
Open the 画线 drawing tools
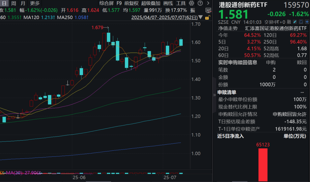(x=168, y=3)
